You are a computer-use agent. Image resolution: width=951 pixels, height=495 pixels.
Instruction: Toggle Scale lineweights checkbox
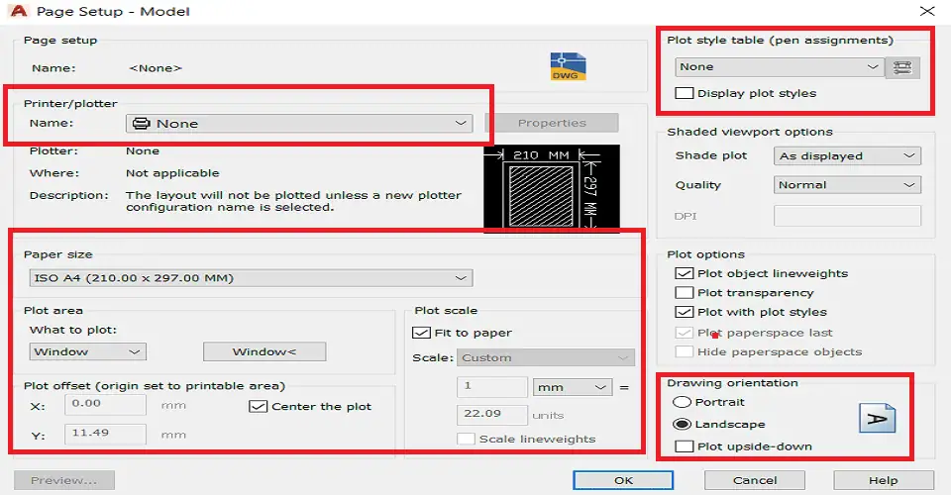click(466, 439)
